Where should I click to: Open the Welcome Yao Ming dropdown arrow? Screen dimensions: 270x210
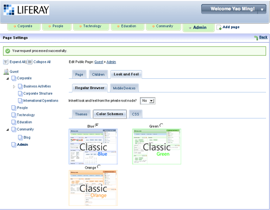click(262, 10)
